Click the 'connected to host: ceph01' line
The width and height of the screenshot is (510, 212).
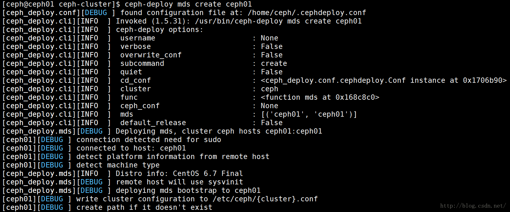(131, 148)
